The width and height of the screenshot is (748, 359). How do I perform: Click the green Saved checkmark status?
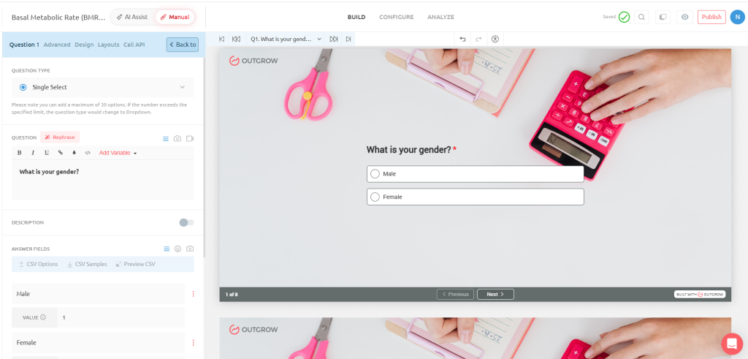pyautogui.click(x=624, y=18)
